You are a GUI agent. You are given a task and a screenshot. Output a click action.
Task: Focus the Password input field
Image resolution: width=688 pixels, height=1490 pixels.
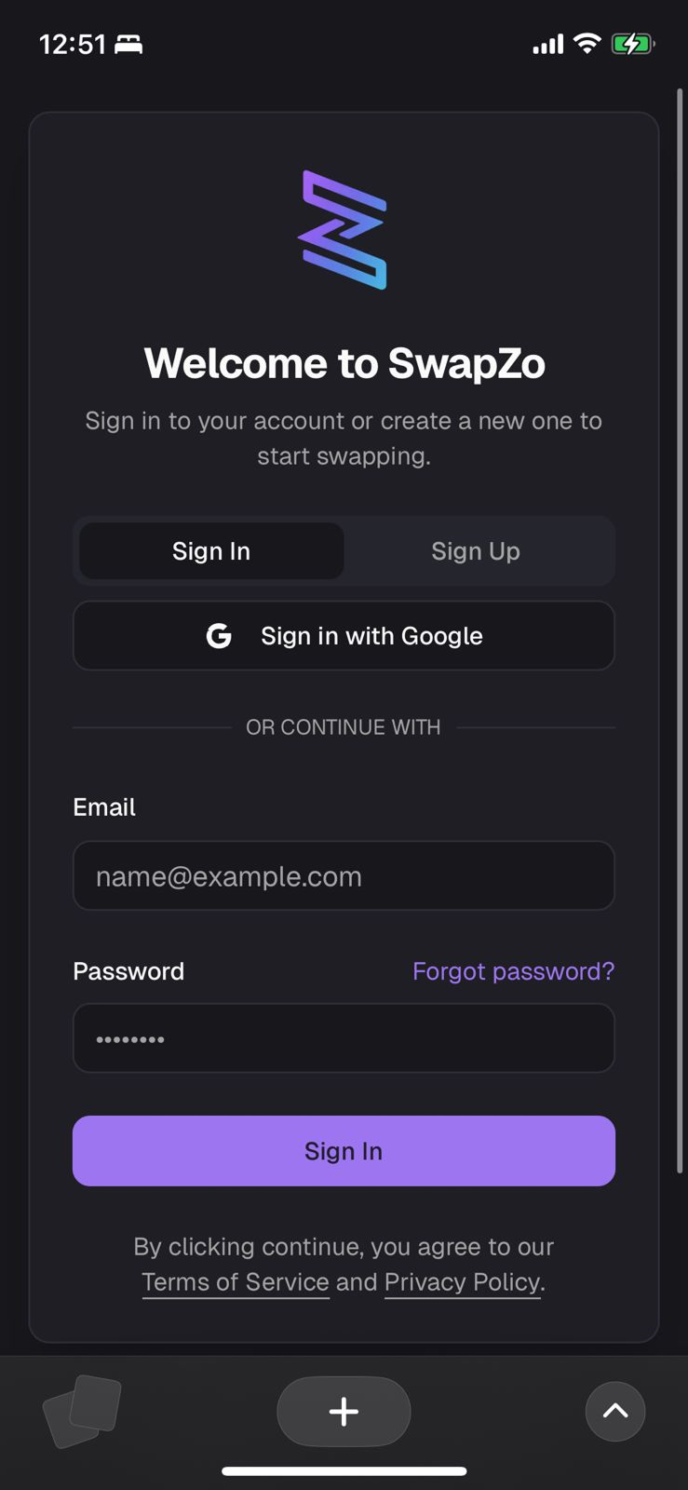tap(344, 1038)
